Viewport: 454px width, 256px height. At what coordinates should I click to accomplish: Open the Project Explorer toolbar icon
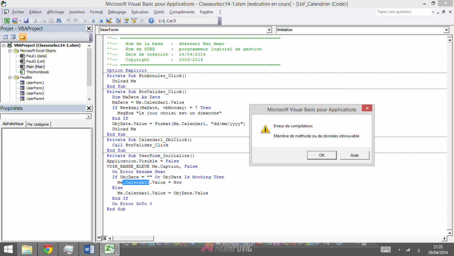point(118,21)
